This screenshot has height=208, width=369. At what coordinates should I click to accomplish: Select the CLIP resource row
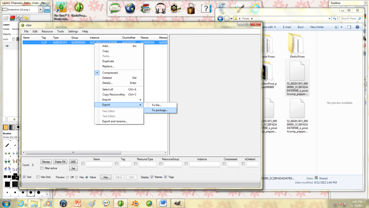[x=95, y=43]
